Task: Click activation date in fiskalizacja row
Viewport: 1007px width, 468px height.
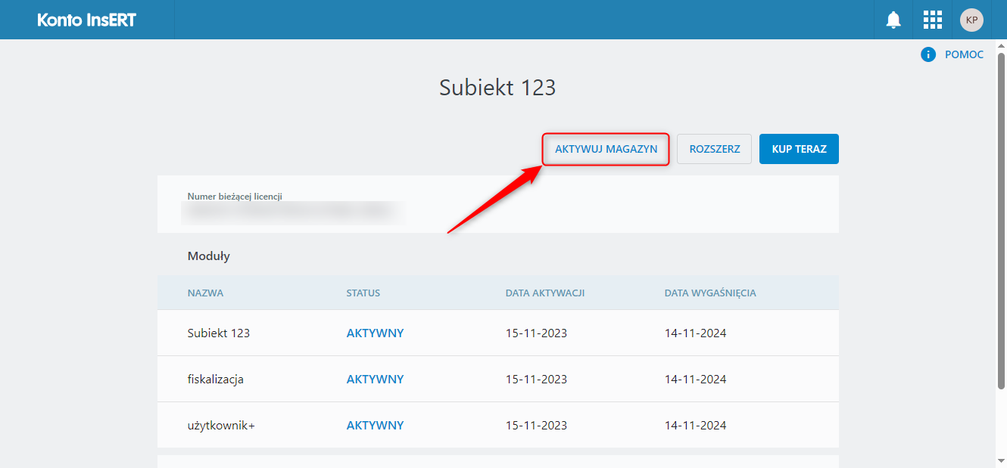Action: (536, 379)
